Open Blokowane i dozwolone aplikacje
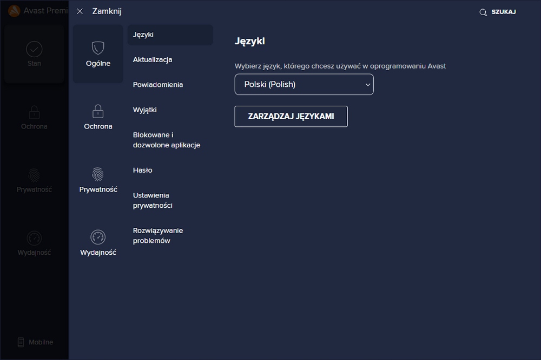 click(167, 140)
